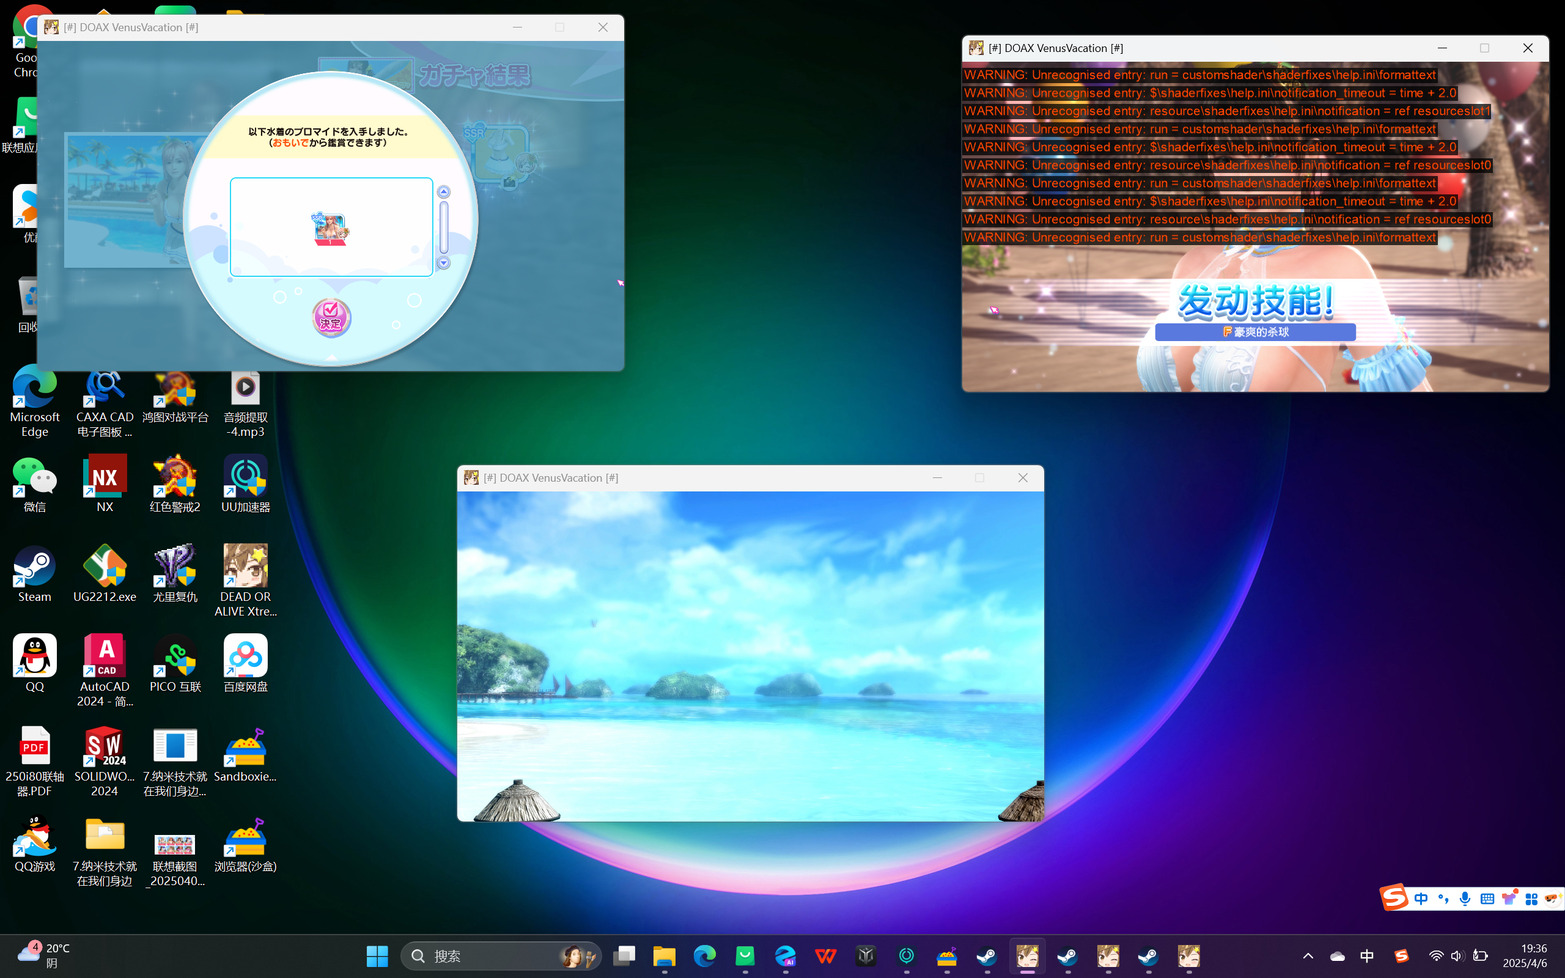Viewport: 1565px width, 978px height.
Task: Select the 音频提取-4.mp3 file
Action: (x=246, y=402)
